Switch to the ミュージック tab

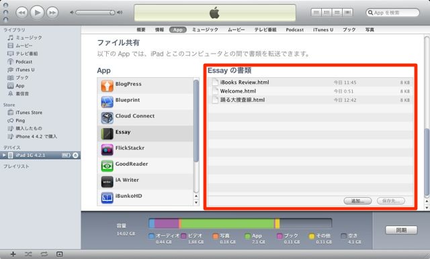pos(205,30)
